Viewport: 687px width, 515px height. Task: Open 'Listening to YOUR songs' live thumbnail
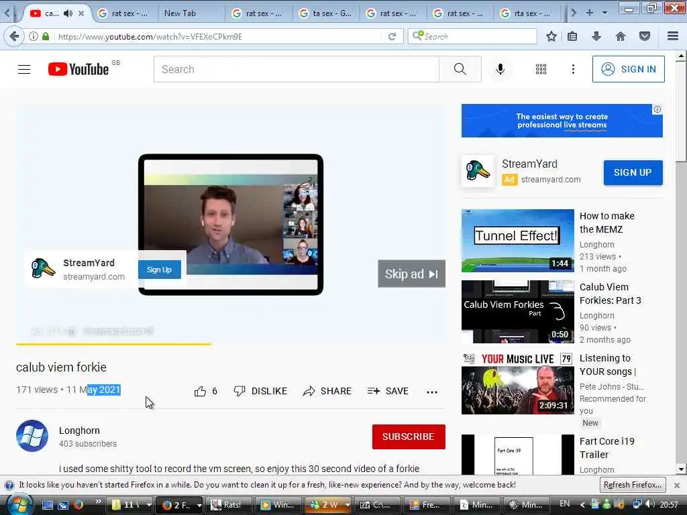tap(517, 383)
